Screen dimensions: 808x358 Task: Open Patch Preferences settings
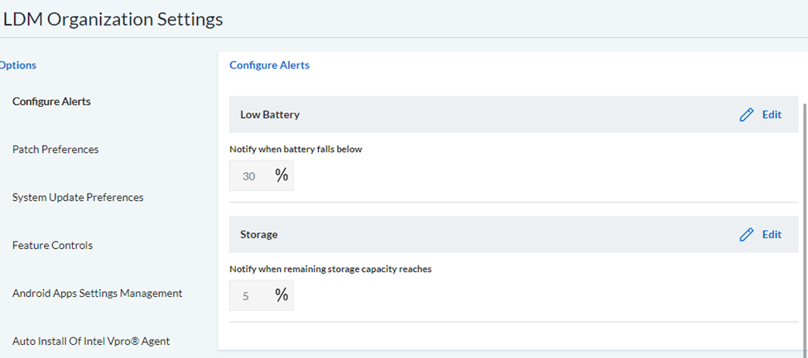[x=55, y=150]
